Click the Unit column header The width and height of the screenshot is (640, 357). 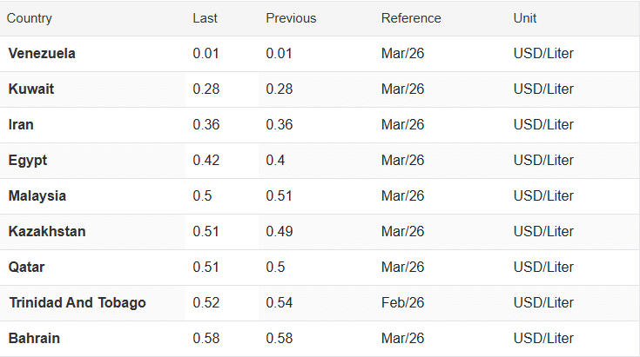525,18
